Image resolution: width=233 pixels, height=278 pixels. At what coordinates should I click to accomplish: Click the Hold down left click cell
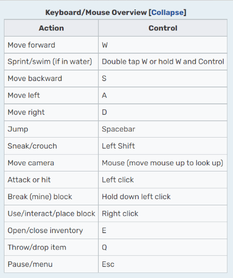pos(163,196)
